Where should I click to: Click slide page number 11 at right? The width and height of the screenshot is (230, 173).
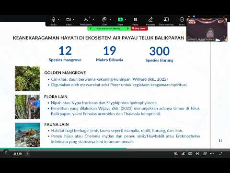click(x=220, y=141)
